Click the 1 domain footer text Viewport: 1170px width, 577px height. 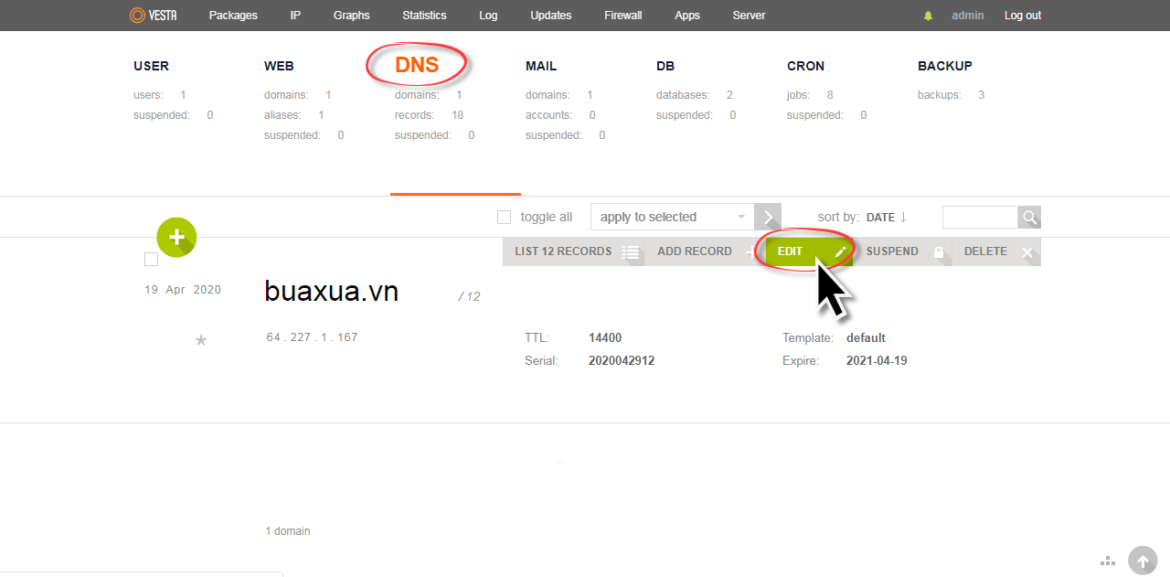[287, 531]
